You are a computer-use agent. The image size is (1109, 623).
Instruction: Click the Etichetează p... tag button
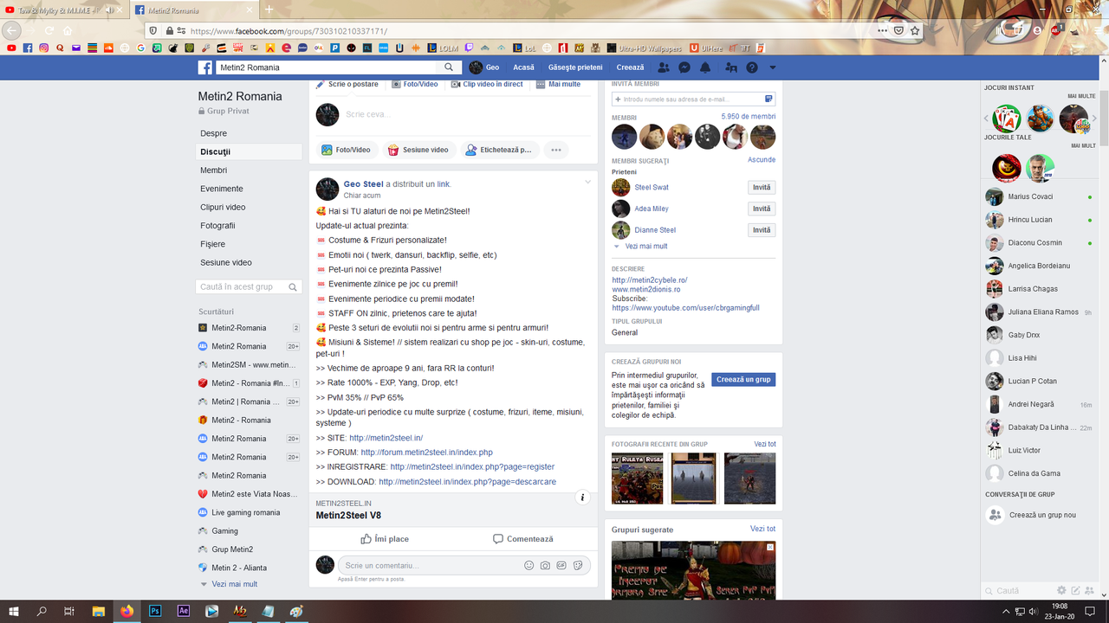click(x=499, y=150)
